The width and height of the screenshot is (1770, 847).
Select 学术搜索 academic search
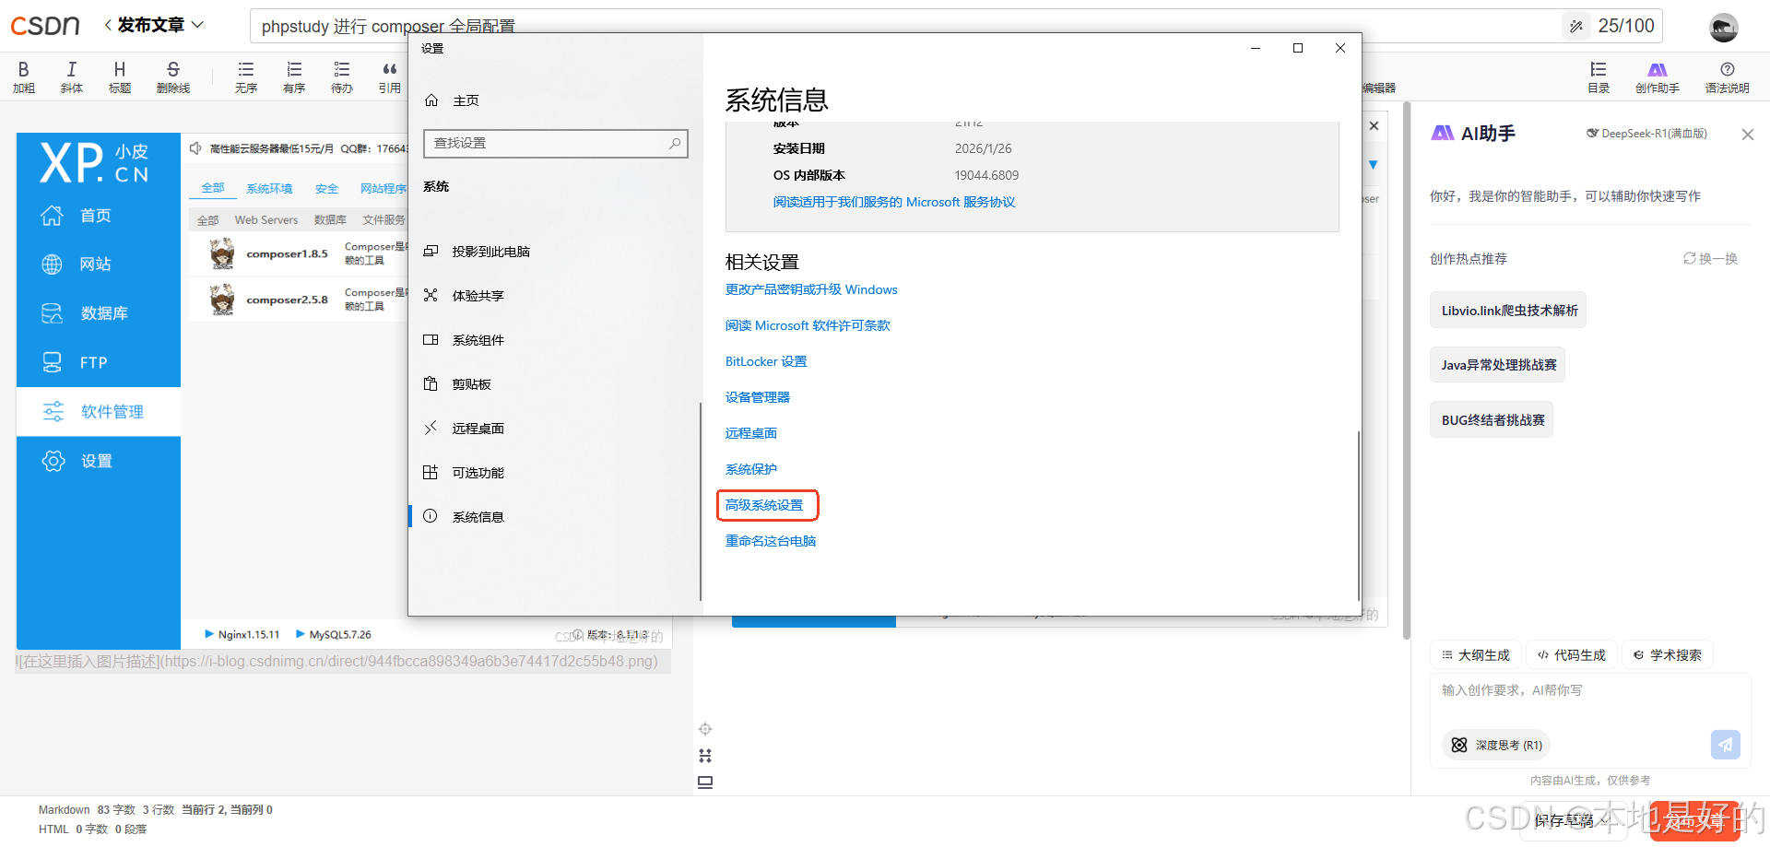point(1668,655)
